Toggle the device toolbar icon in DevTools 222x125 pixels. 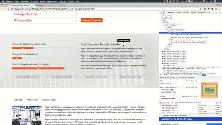tap(164, 12)
